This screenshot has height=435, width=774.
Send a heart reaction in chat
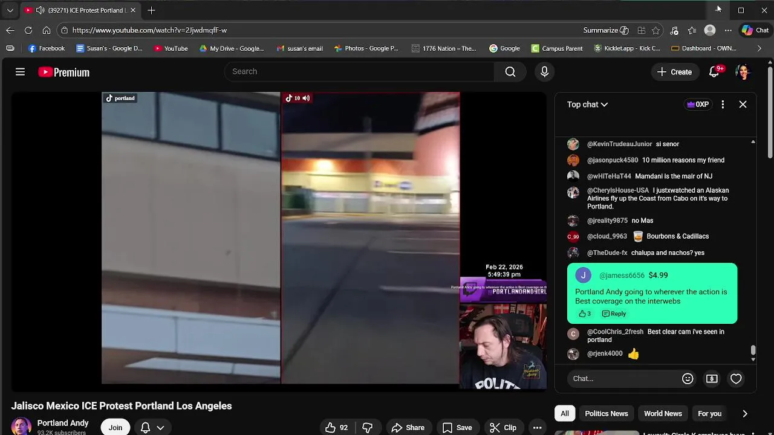coord(736,379)
